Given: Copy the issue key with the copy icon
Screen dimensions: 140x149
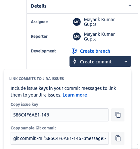Looking at the screenshot, I should click(118, 115).
